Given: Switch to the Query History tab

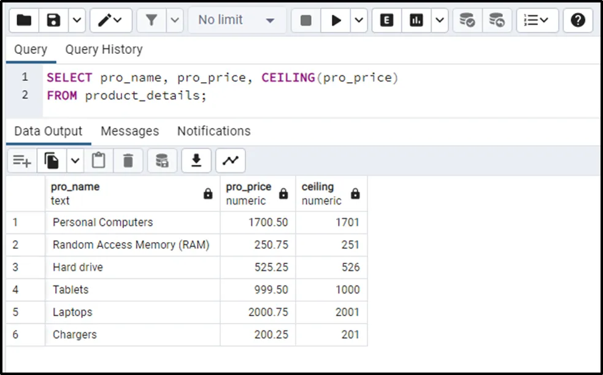Looking at the screenshot, I should click(x=104, y=50).
